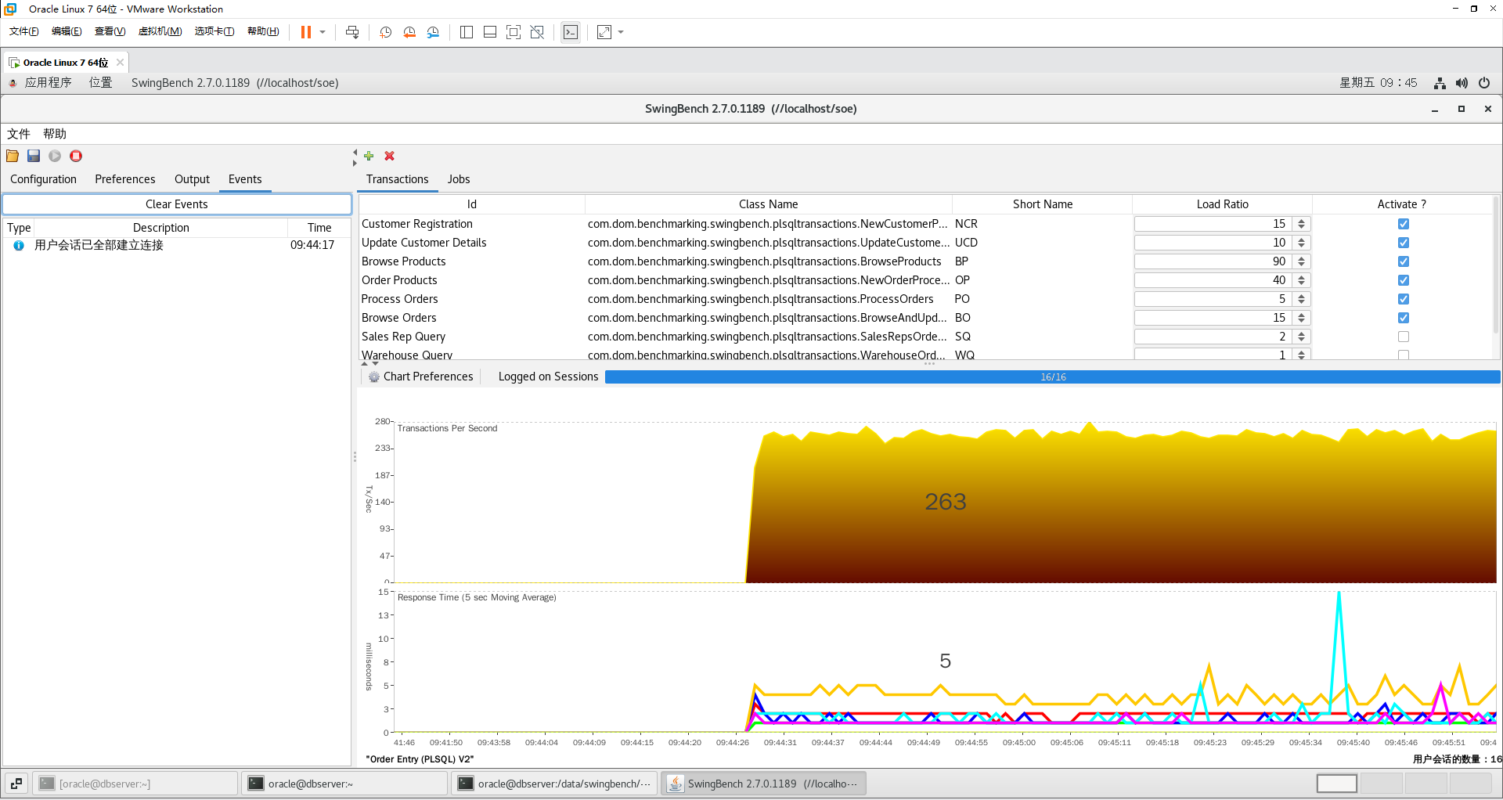Screen dimensions: 1503x800
Task: Click the Chart Preferences button
Action: point(421,377)
